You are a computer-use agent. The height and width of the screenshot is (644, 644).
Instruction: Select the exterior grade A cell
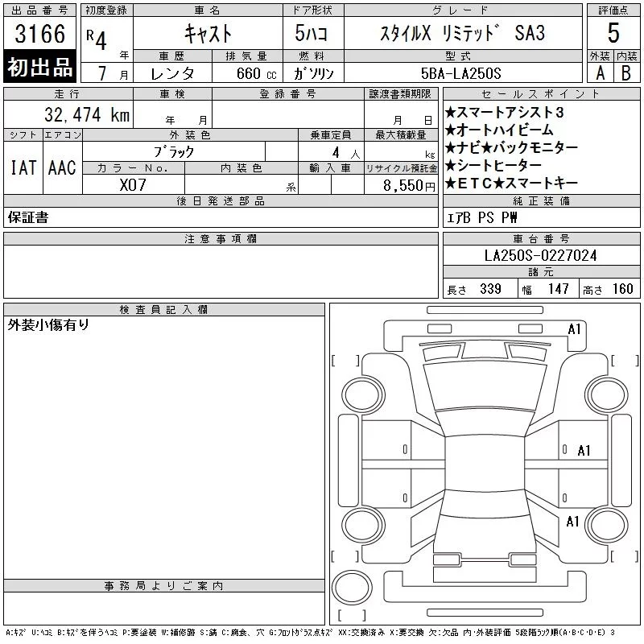pos(600,72)
